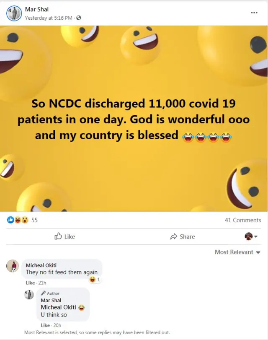The height and width of the screenshot is (340, 268).
Task: View who reacted via the 55 count
Action: coord(34,220)
